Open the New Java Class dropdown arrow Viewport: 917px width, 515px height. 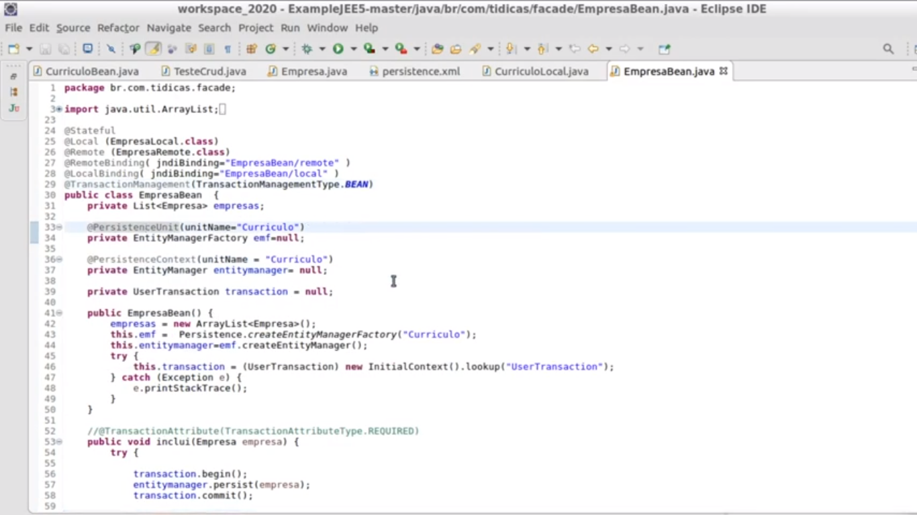pos(286,49)
